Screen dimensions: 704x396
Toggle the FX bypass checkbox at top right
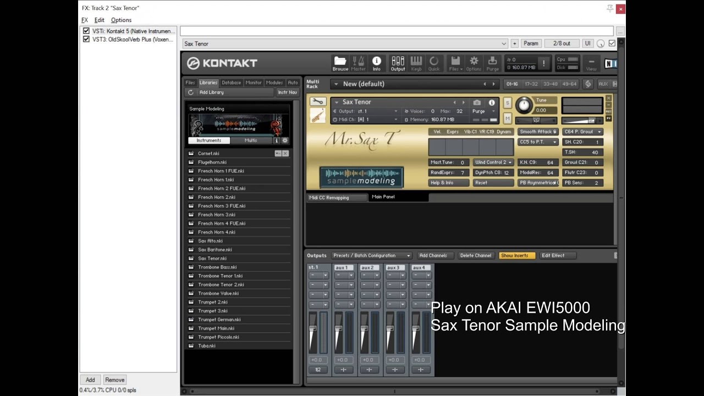612,43
